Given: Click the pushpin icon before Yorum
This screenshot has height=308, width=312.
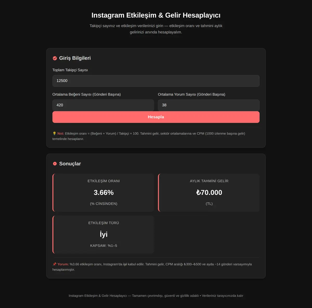Looking at the screenshot, I should pyautogui.click(x=54, y=264).
